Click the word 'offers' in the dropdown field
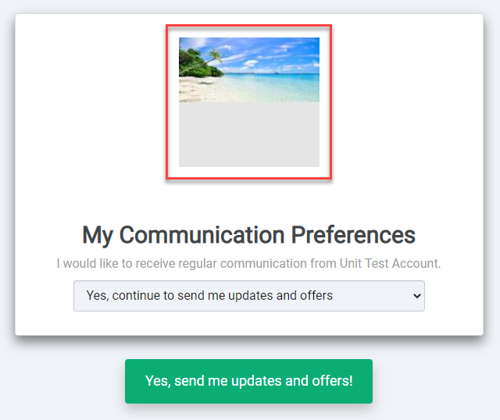 316,295
